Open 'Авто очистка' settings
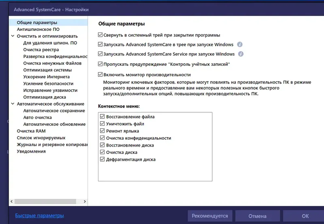 (37, 117)
